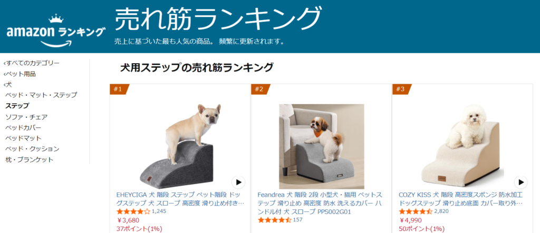Open COZY KISS 犬 階段 title link
Screen dimensions: 540x233
pyautogui.click(x=461, y=199)
